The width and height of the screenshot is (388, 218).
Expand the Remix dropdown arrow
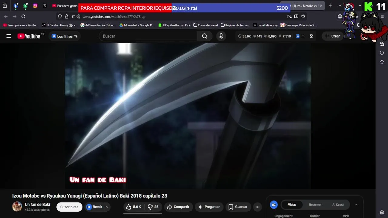point(107,207)
